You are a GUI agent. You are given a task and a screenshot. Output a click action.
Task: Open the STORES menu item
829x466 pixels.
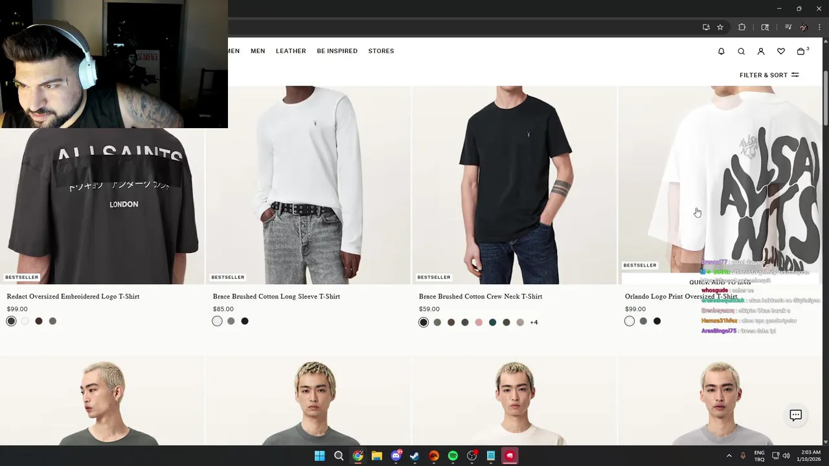coord(381,51)
